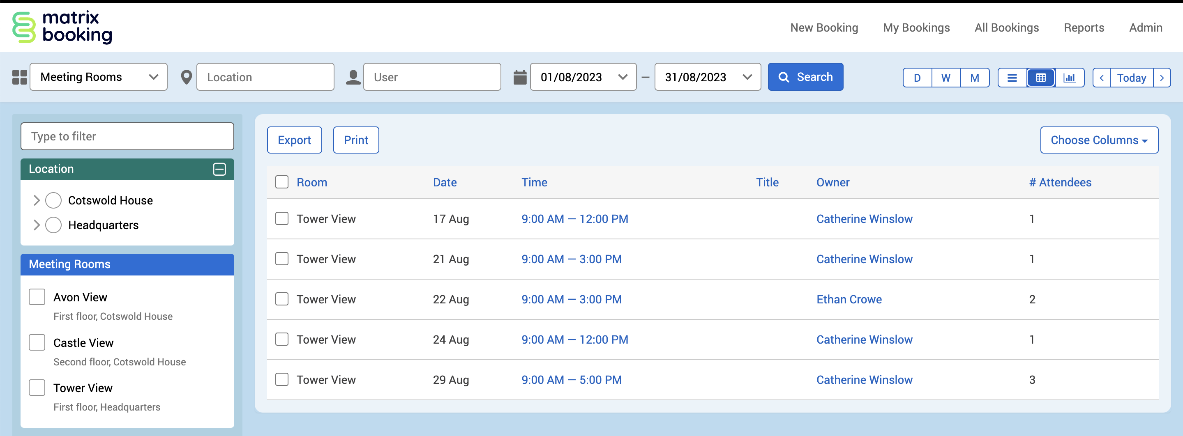
Task: Expand the Headquarters tree node
Action: [x=37, y=225]
